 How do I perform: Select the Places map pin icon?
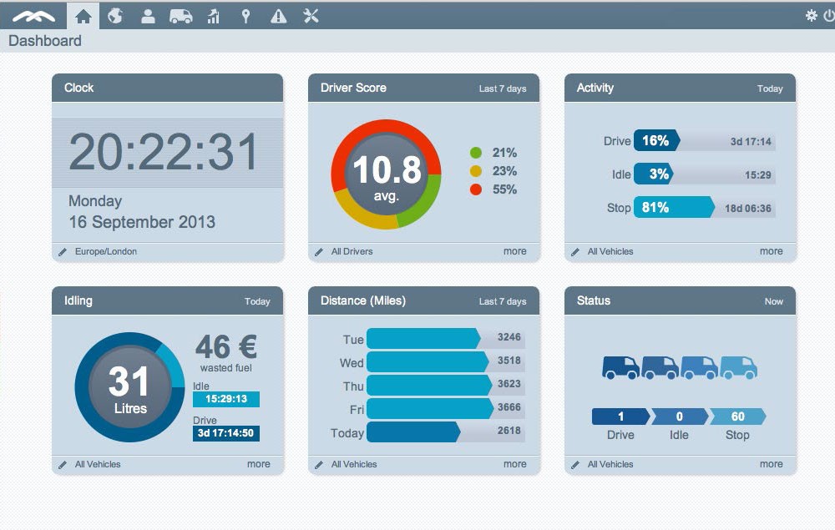click(x=245, y=15)
